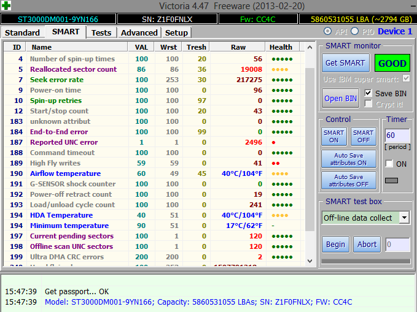Viewport: 417px width, 312px height.
Task: Select the Command timeout row
Action: (x=154, y=153)
